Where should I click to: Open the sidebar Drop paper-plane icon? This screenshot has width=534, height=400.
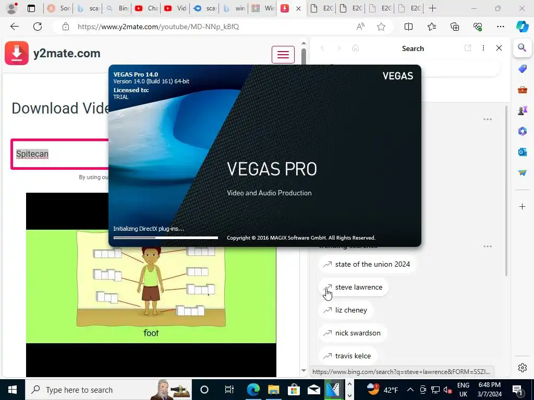[522, 173]
